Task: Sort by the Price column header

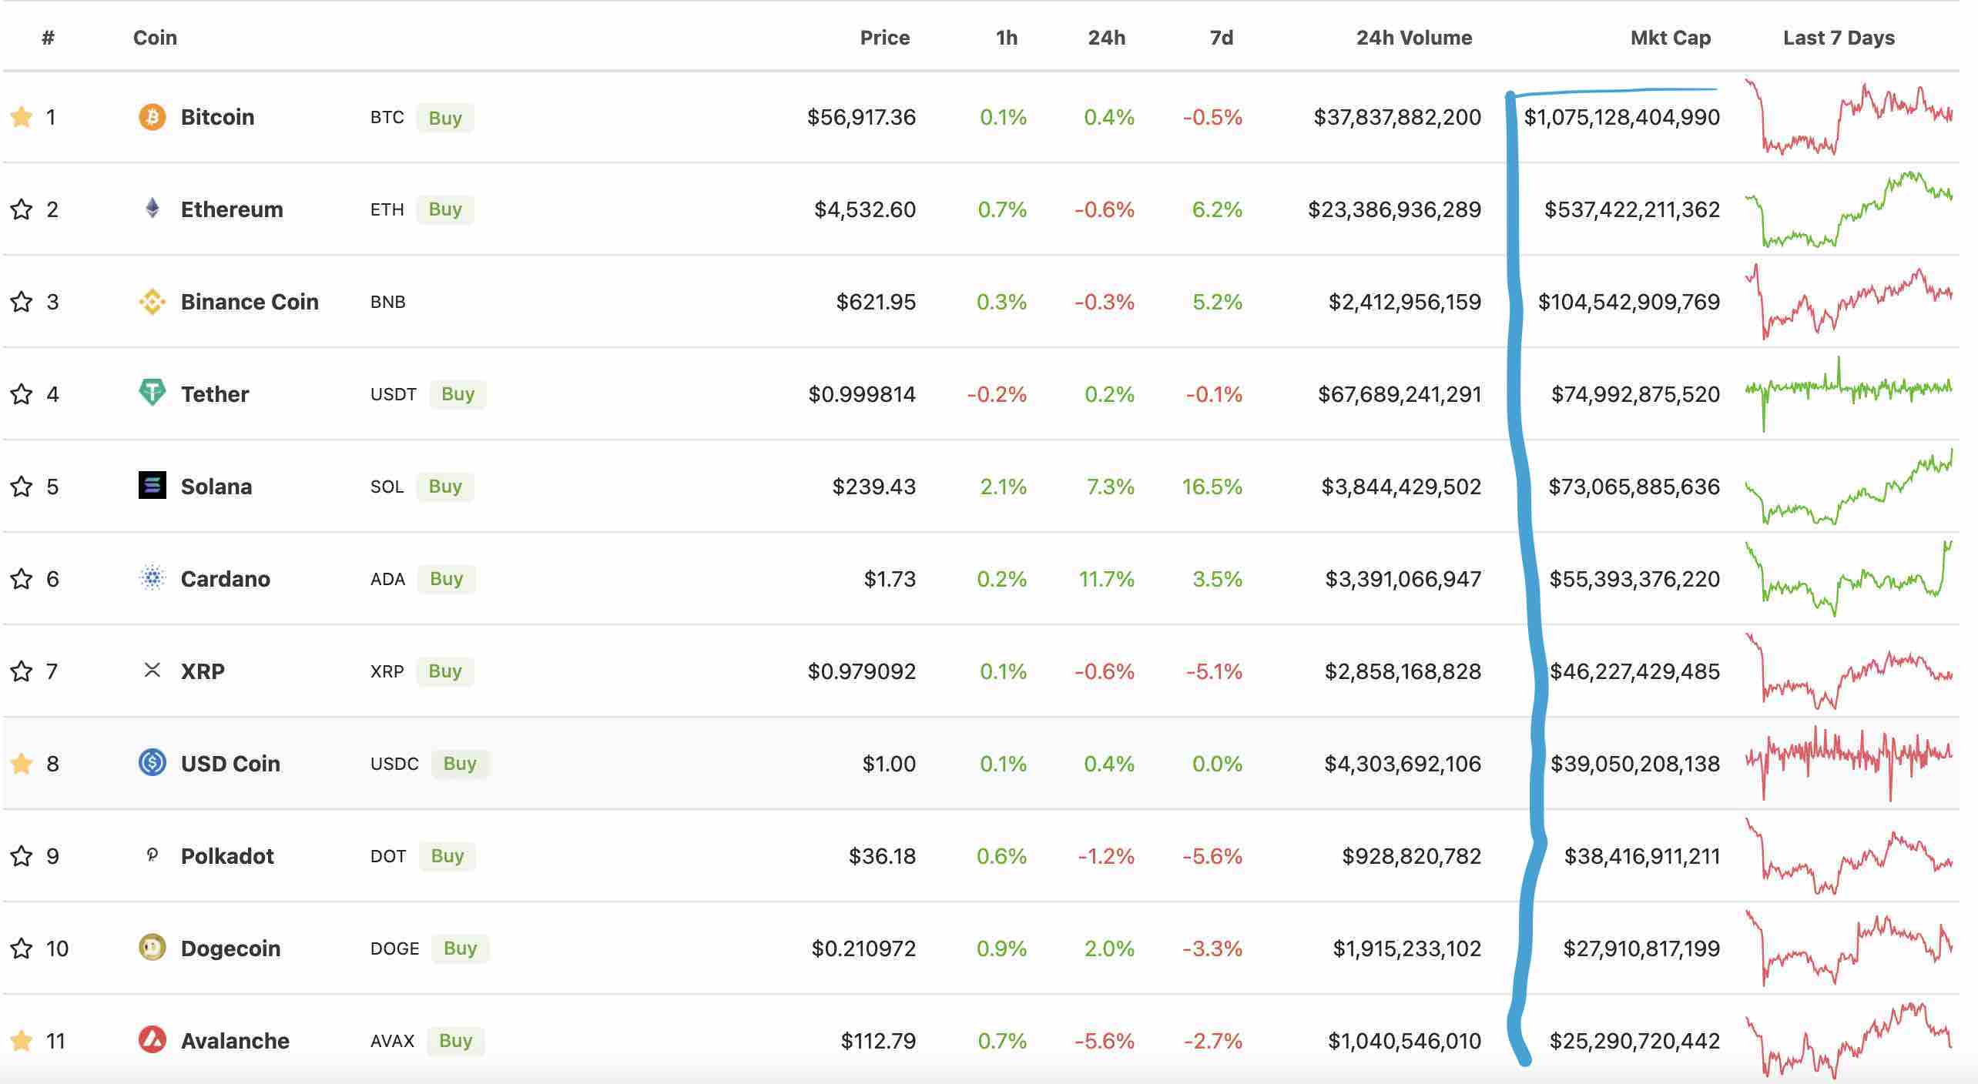Action: pos(885,38)
